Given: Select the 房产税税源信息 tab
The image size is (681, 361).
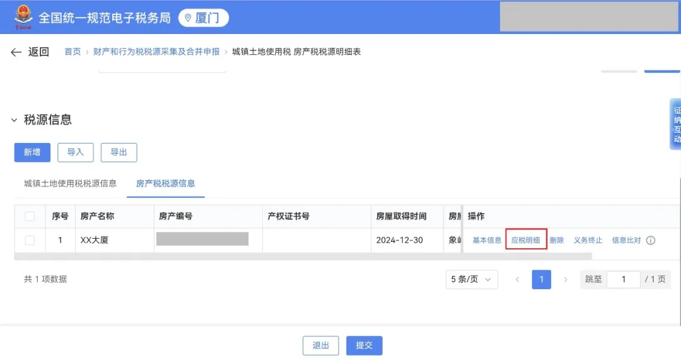Looking at the screenshot, I should 165,184.
